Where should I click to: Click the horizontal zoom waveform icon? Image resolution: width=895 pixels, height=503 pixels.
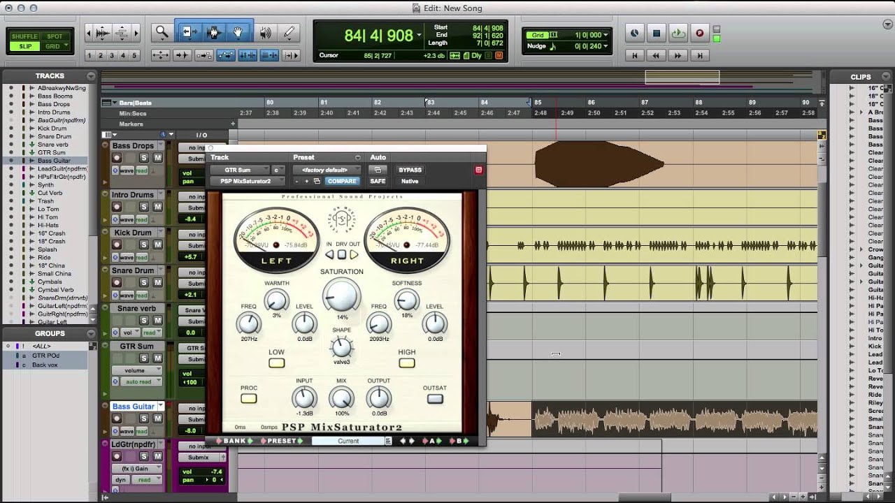coord(103,32)
